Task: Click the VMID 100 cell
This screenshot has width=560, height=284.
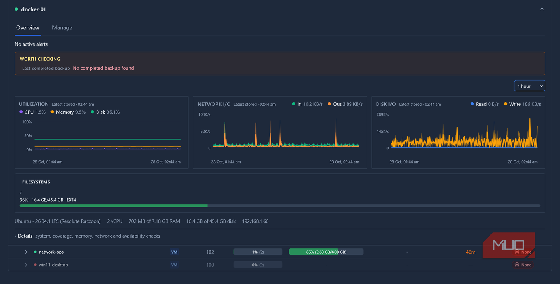Action: pos(210,265)
